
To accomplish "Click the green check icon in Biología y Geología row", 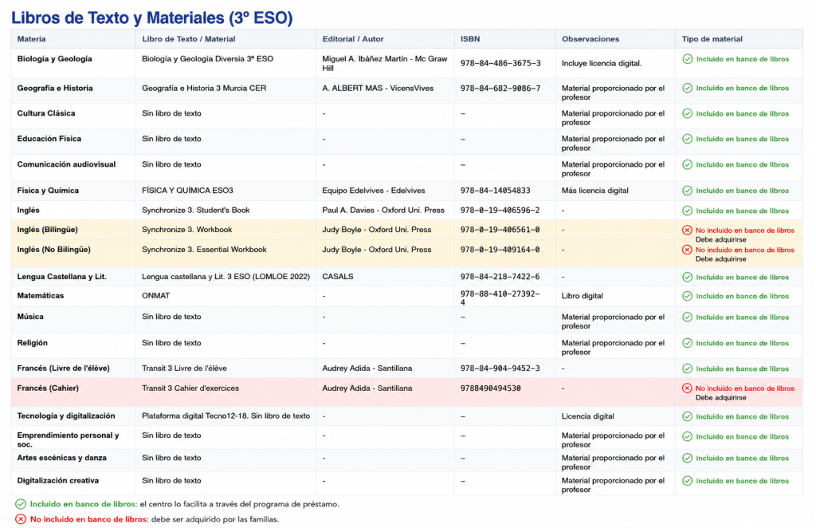I will pyautogui.click(x=688, y=59).
